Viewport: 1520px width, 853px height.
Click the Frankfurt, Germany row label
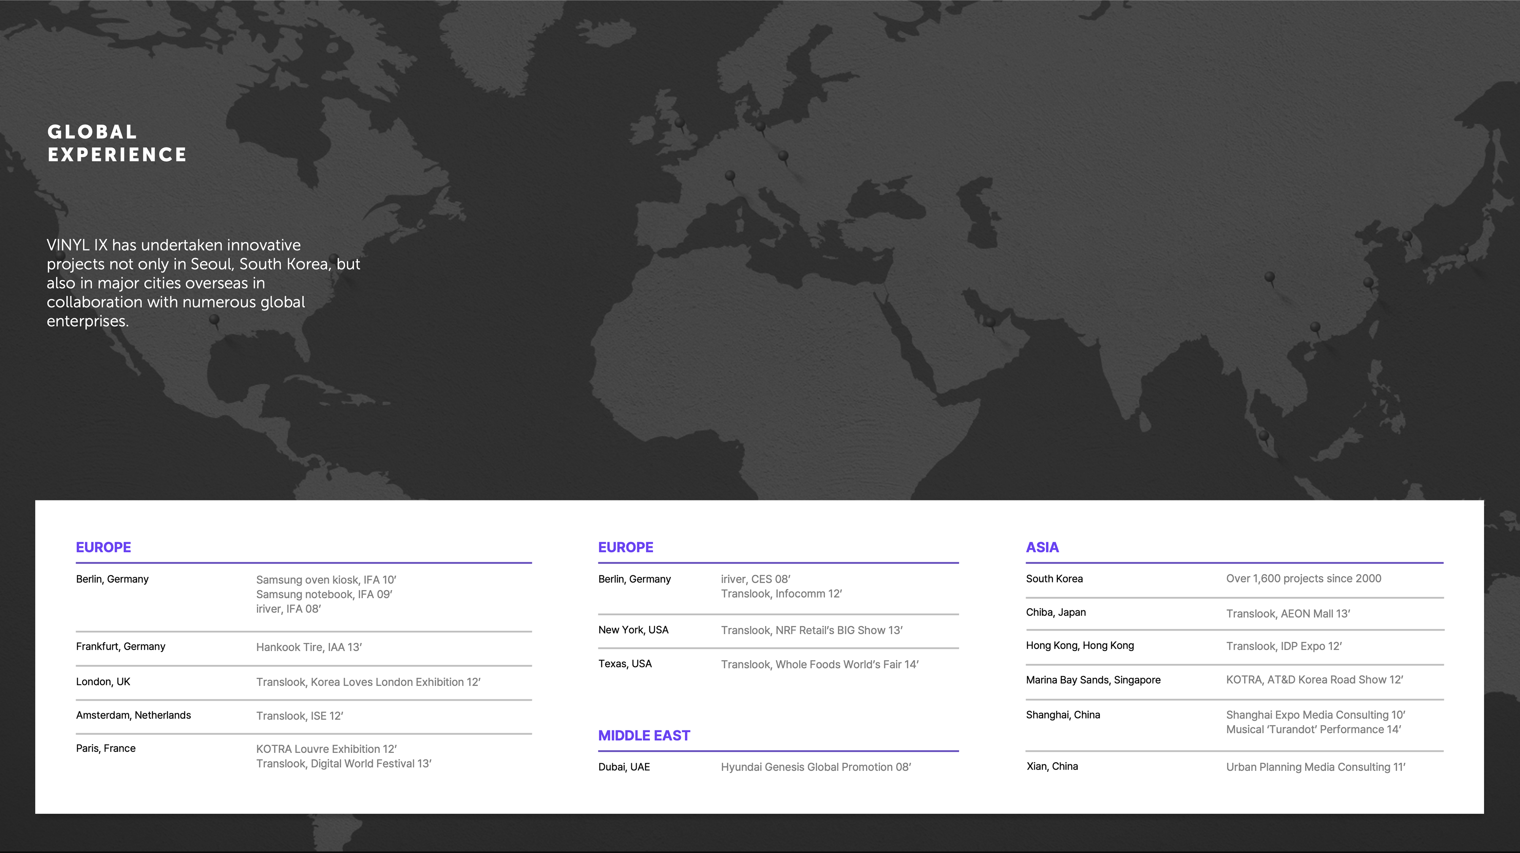[x=120, y=646]
